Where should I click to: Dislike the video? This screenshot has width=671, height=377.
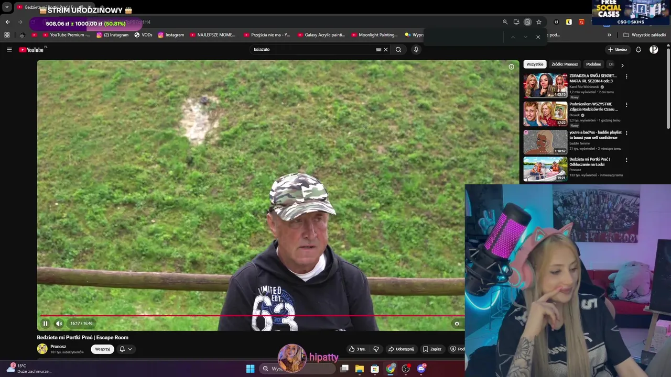(x=376, y=349)
